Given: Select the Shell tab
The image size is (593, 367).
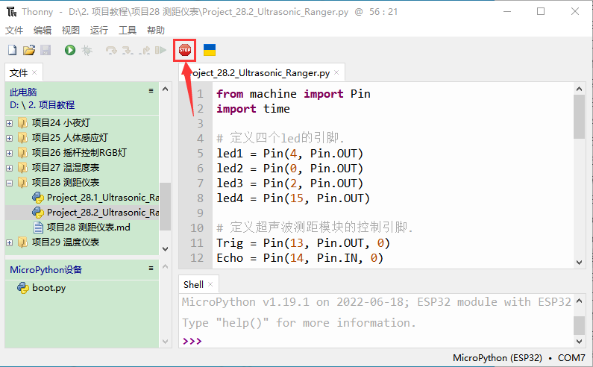Looking at the screenshot, I should click(x=193, y=284).
